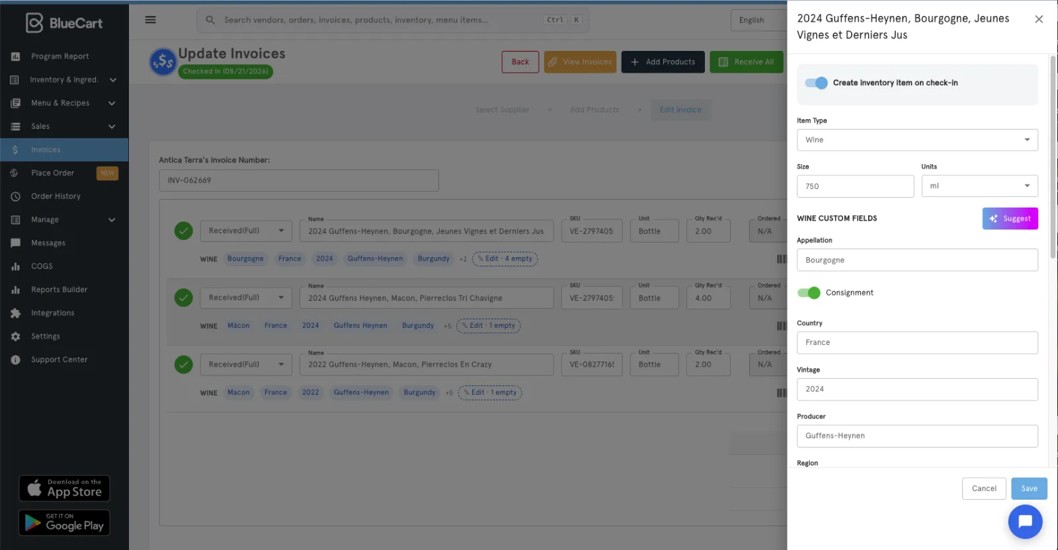This screenshot has width=1058, height=550.
Task: Click Edit 4 empty fields chip
Action: point(505,259)
